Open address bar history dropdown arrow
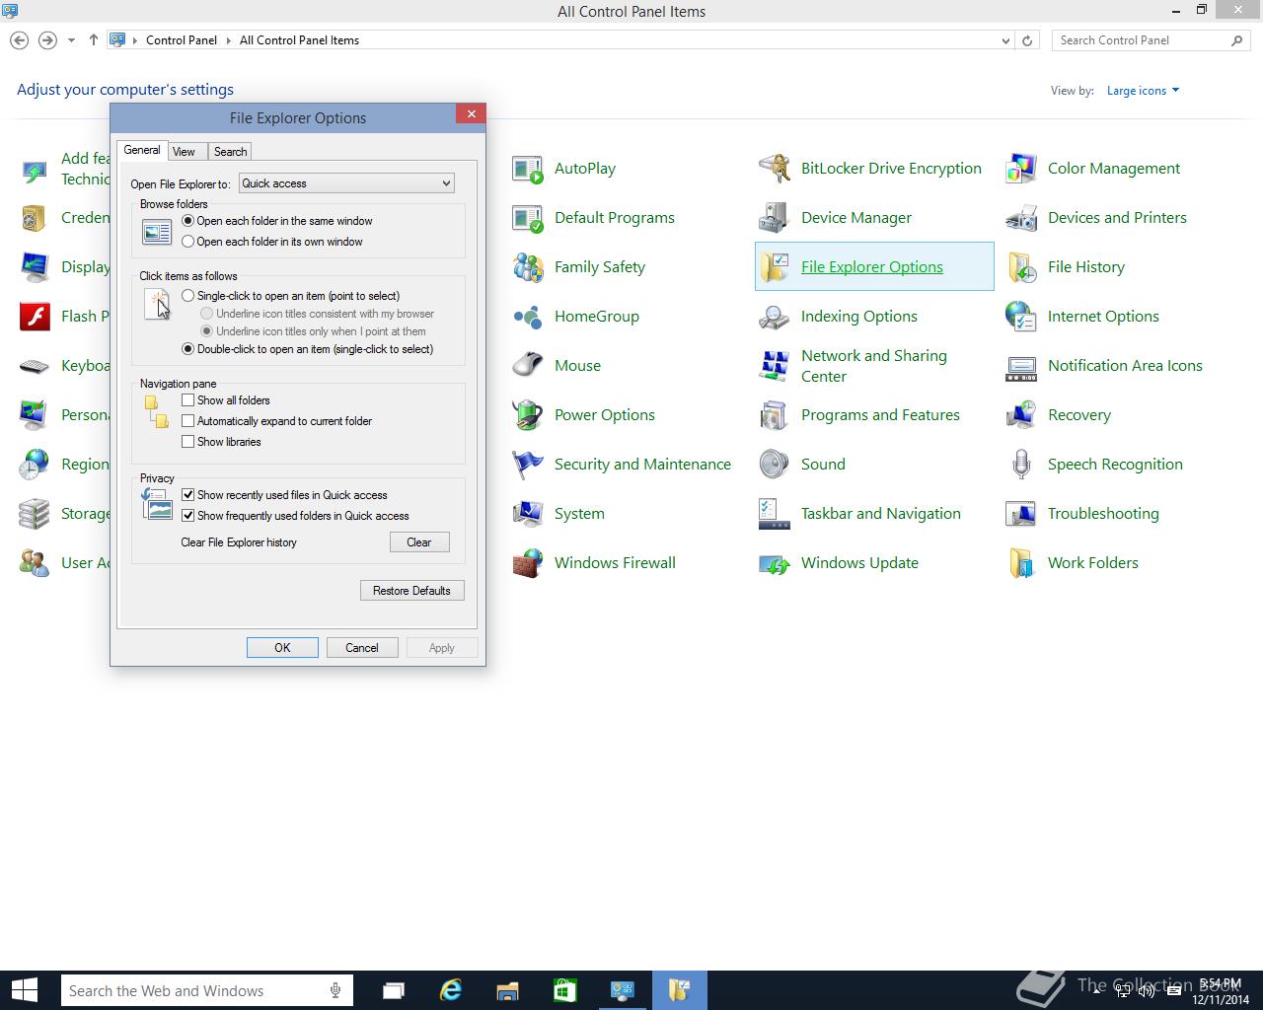This screenshot has width=1263, height=1010. point(1005,40)
